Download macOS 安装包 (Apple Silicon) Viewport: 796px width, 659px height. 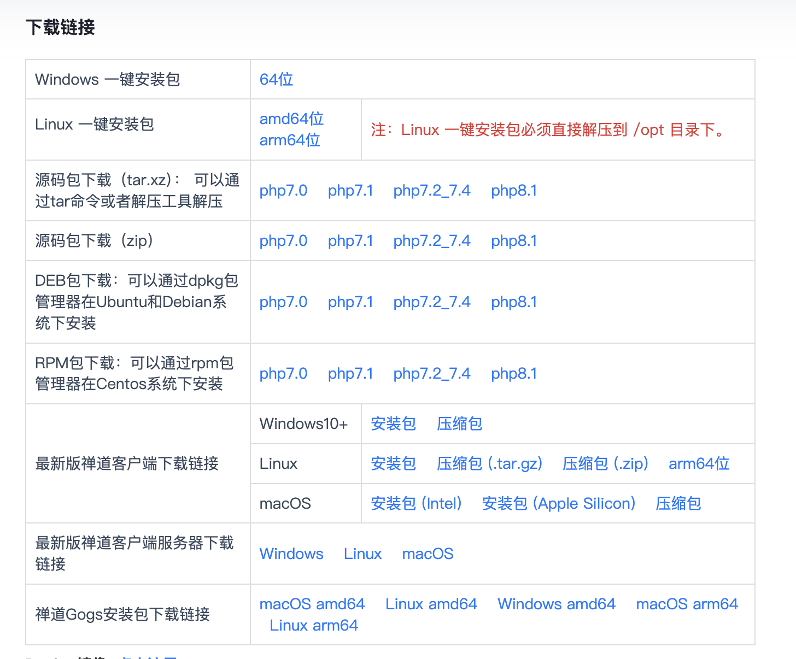(559, 503)
